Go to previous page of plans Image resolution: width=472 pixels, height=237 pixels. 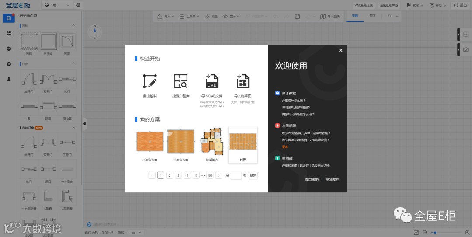click(152, 175)
